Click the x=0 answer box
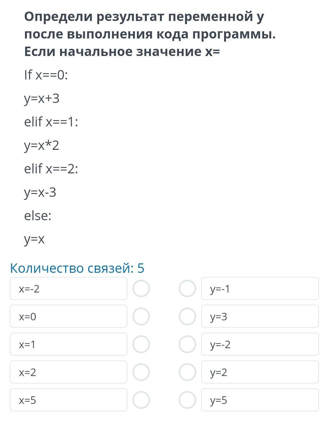 click(x=68, y=316)
